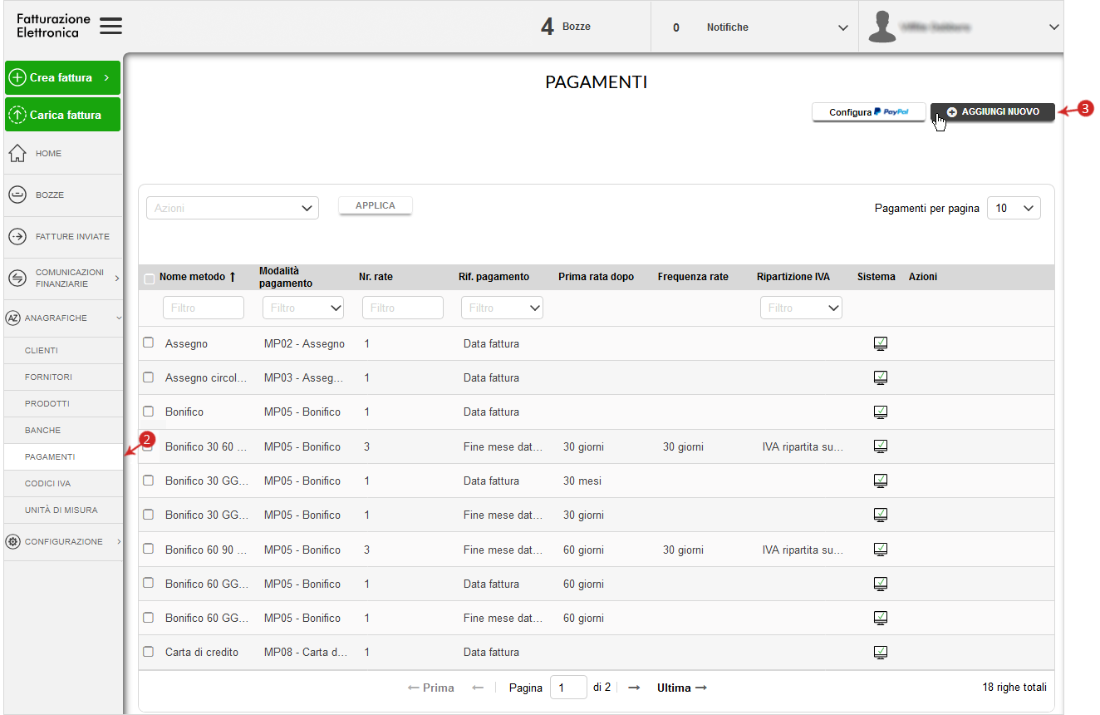Click the Applica button

(376, 205)
